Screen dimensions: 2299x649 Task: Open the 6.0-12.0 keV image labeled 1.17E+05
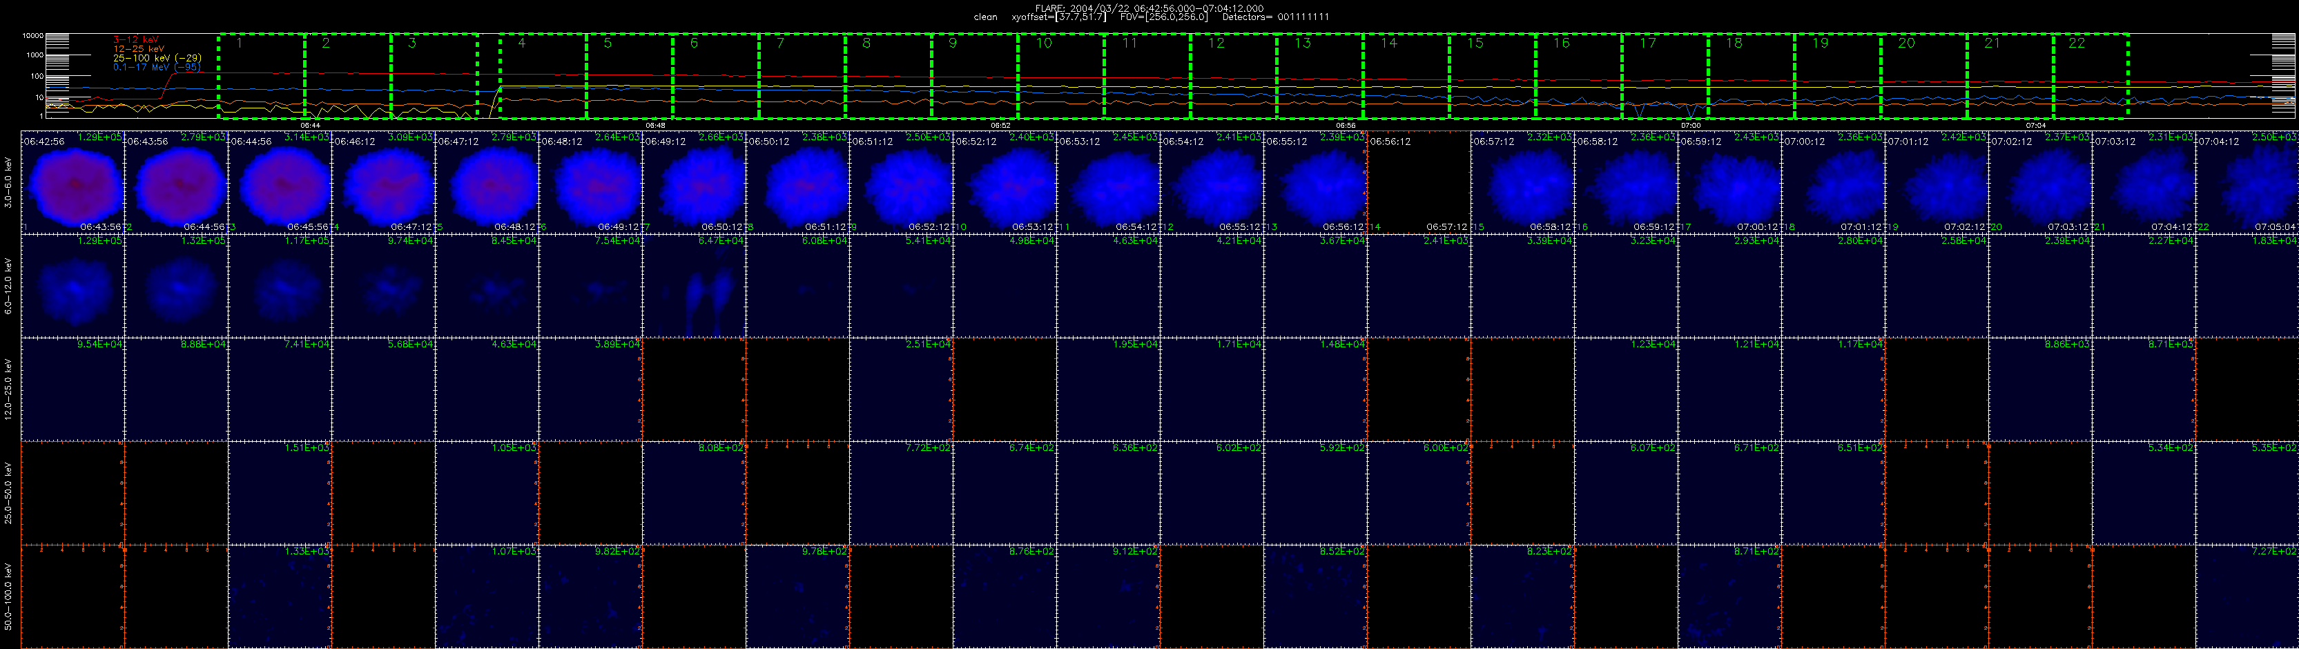[280, 286]
